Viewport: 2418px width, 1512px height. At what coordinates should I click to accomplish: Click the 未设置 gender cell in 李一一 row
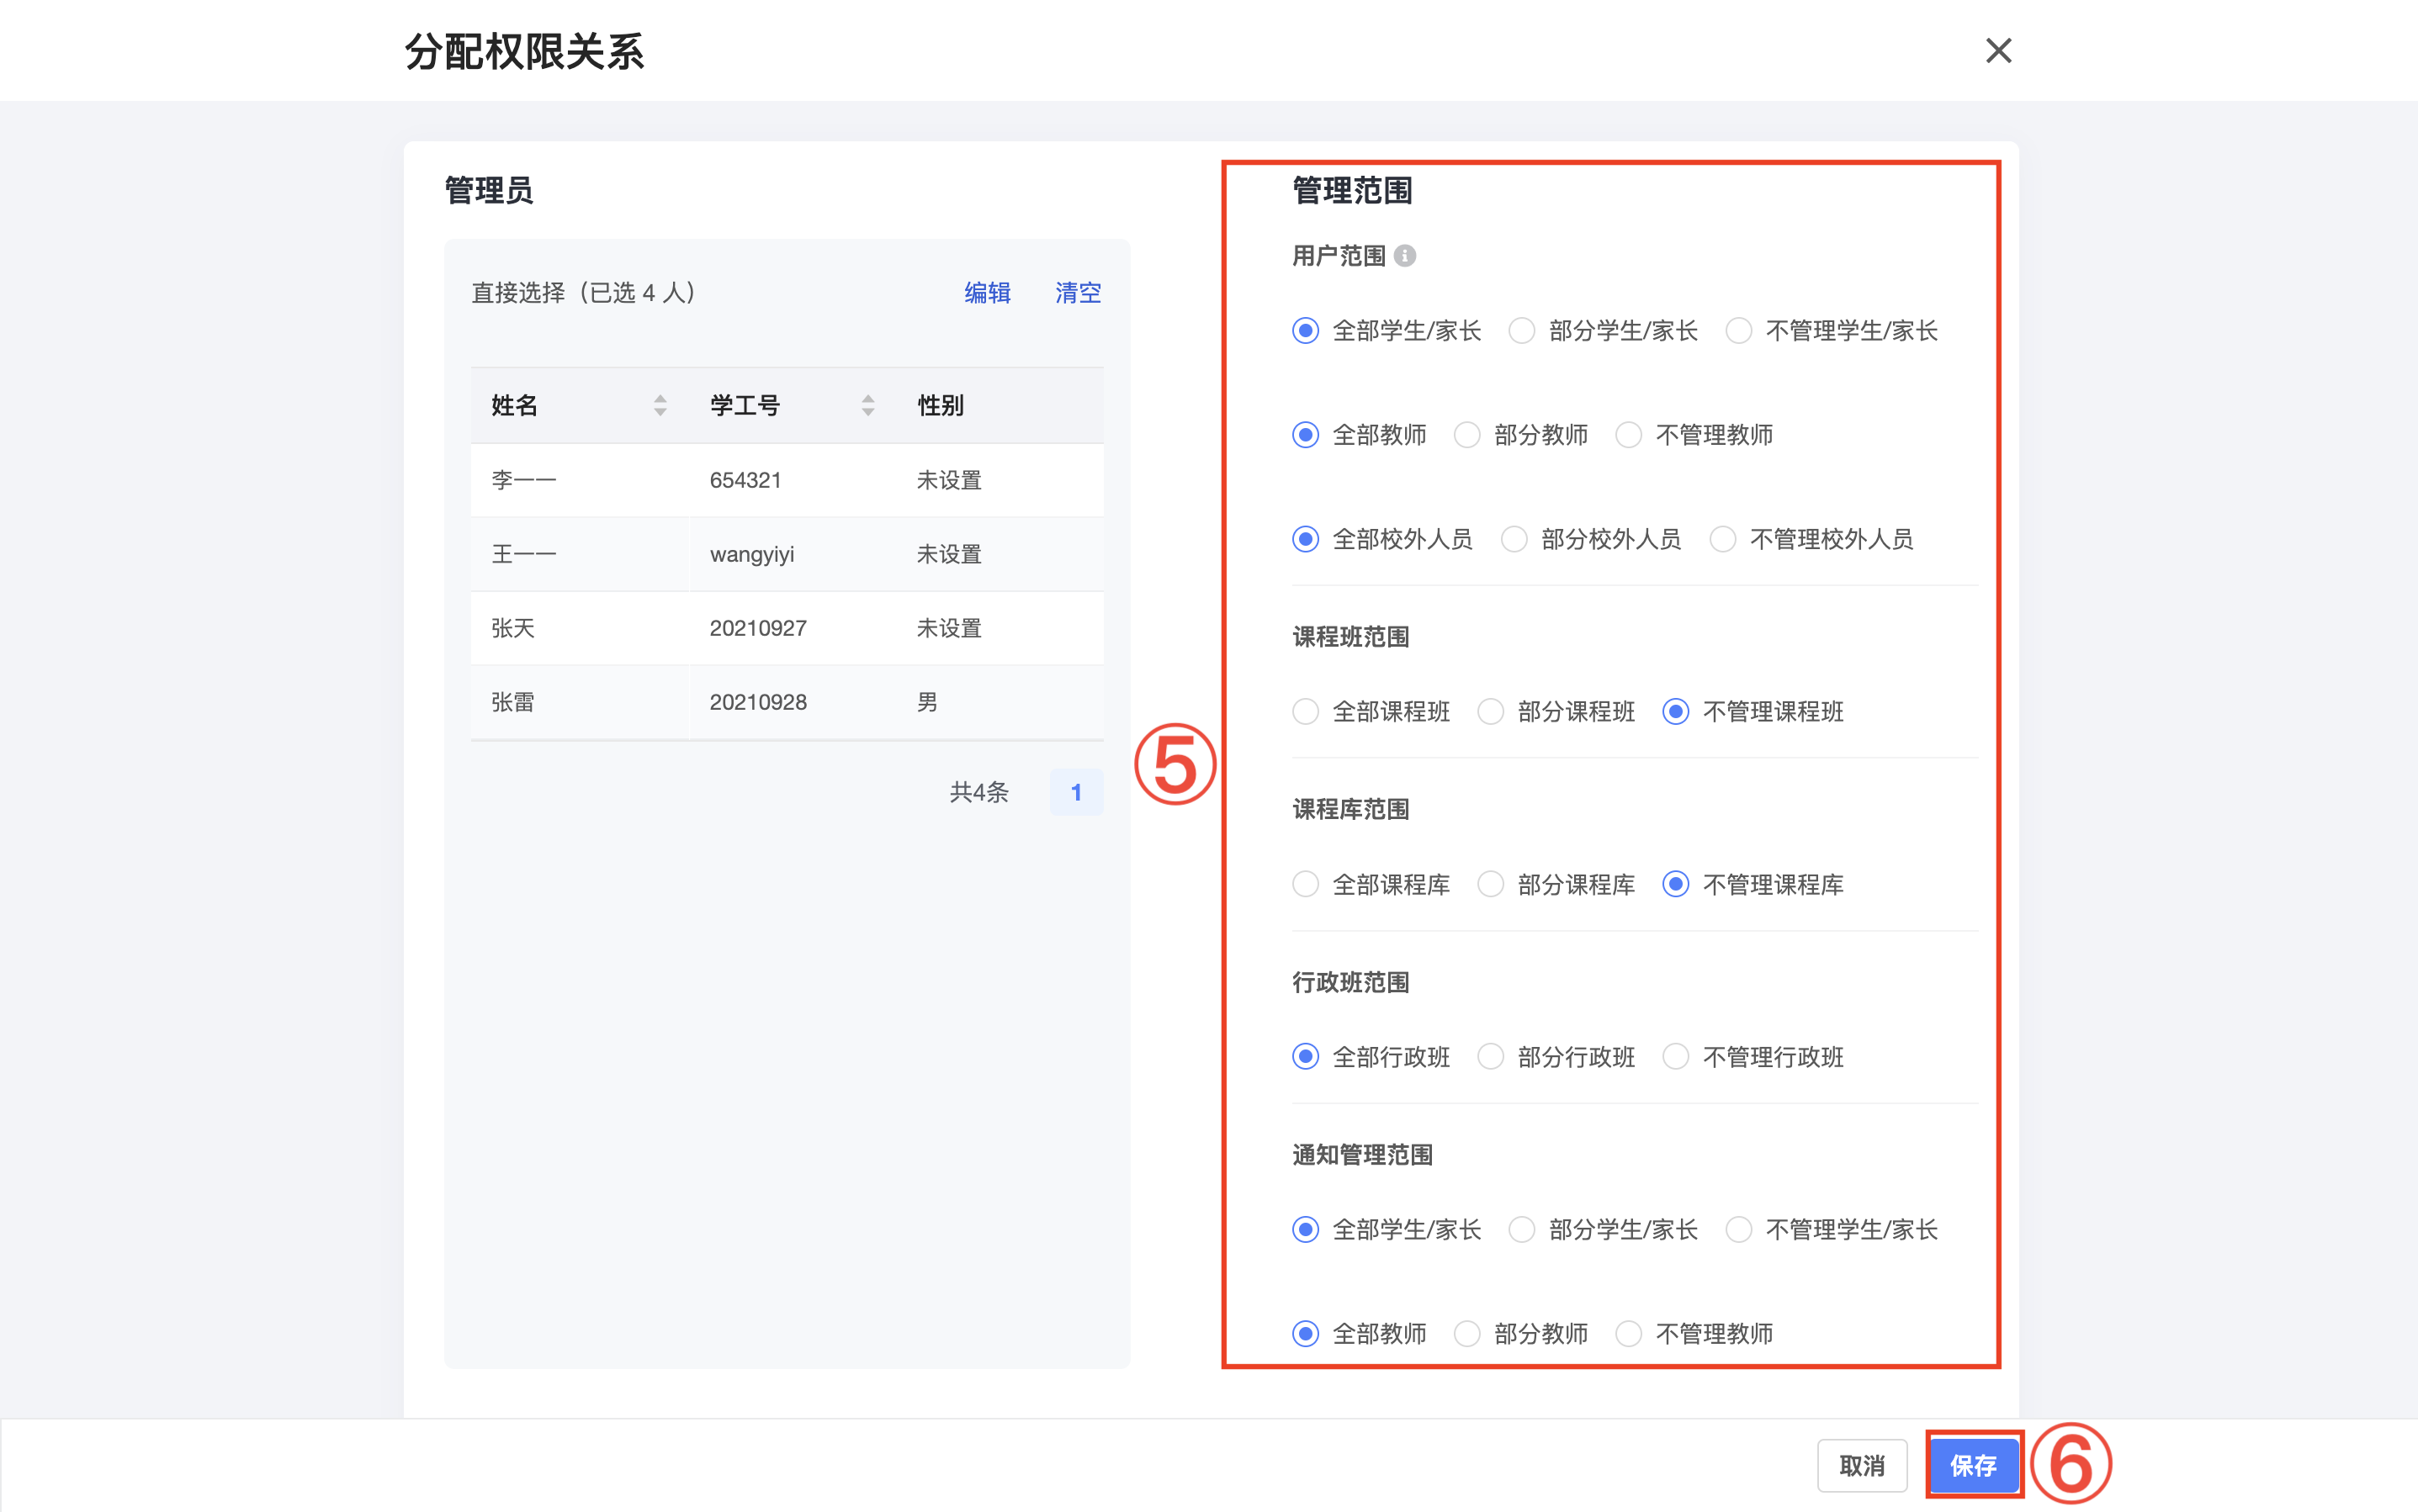coord(949,480)
